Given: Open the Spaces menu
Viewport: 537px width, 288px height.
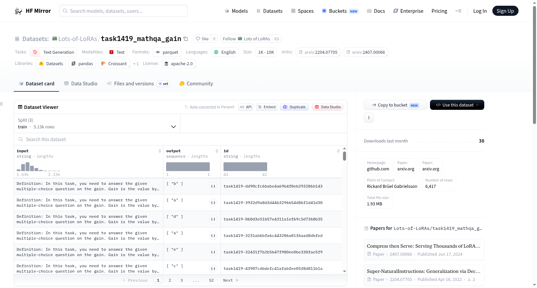Looking at the screenshot, I should pyautogui.click(x=302, y=11).
